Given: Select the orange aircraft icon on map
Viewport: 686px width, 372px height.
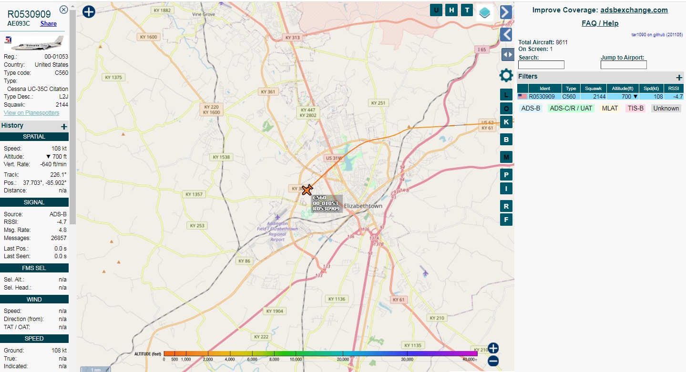Looking at the screenshot, I should [x=307, y=190].
